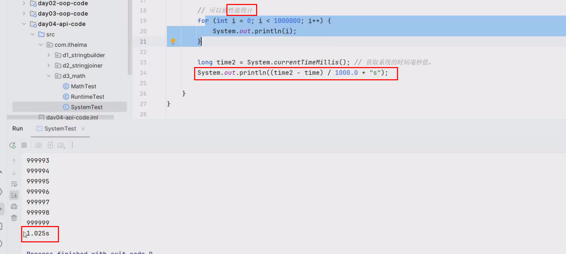Click the restore layout icon
The width and height of the screenshot is (566, 254).
point(50,145)
